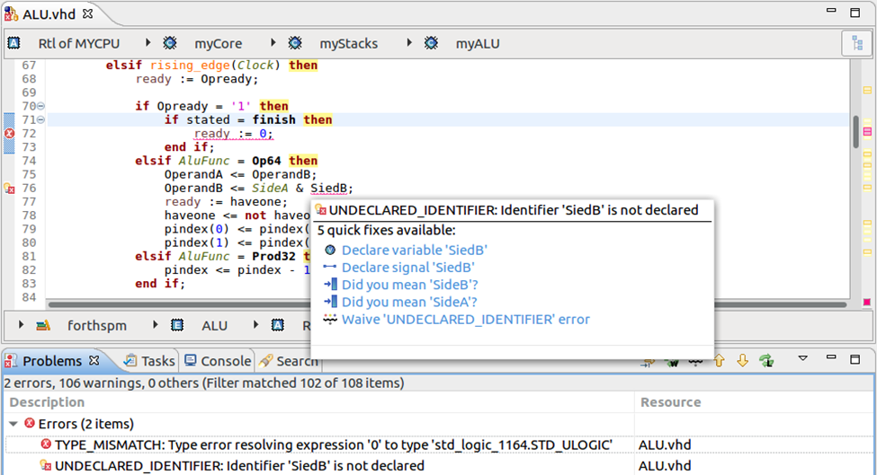Open the Problems view menu triangle
The height and width of the screenshot is (475, 877).
[802, 358]
